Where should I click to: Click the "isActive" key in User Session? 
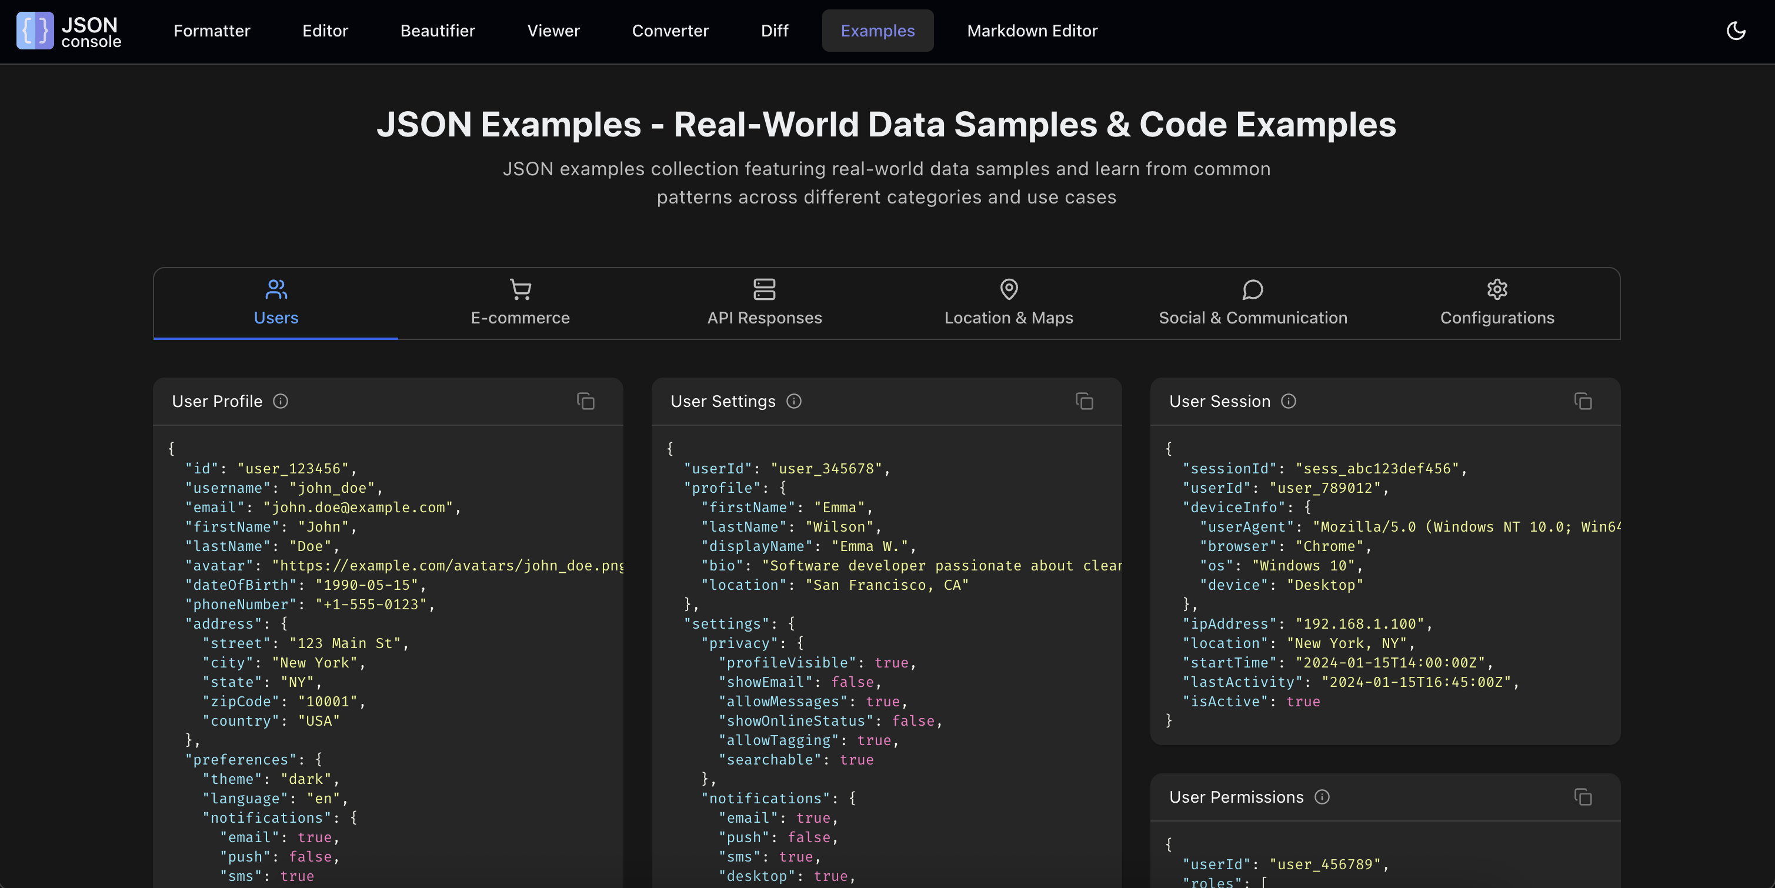1225,702
